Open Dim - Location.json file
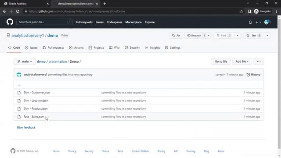281x158 pixels. click(36, 101)
